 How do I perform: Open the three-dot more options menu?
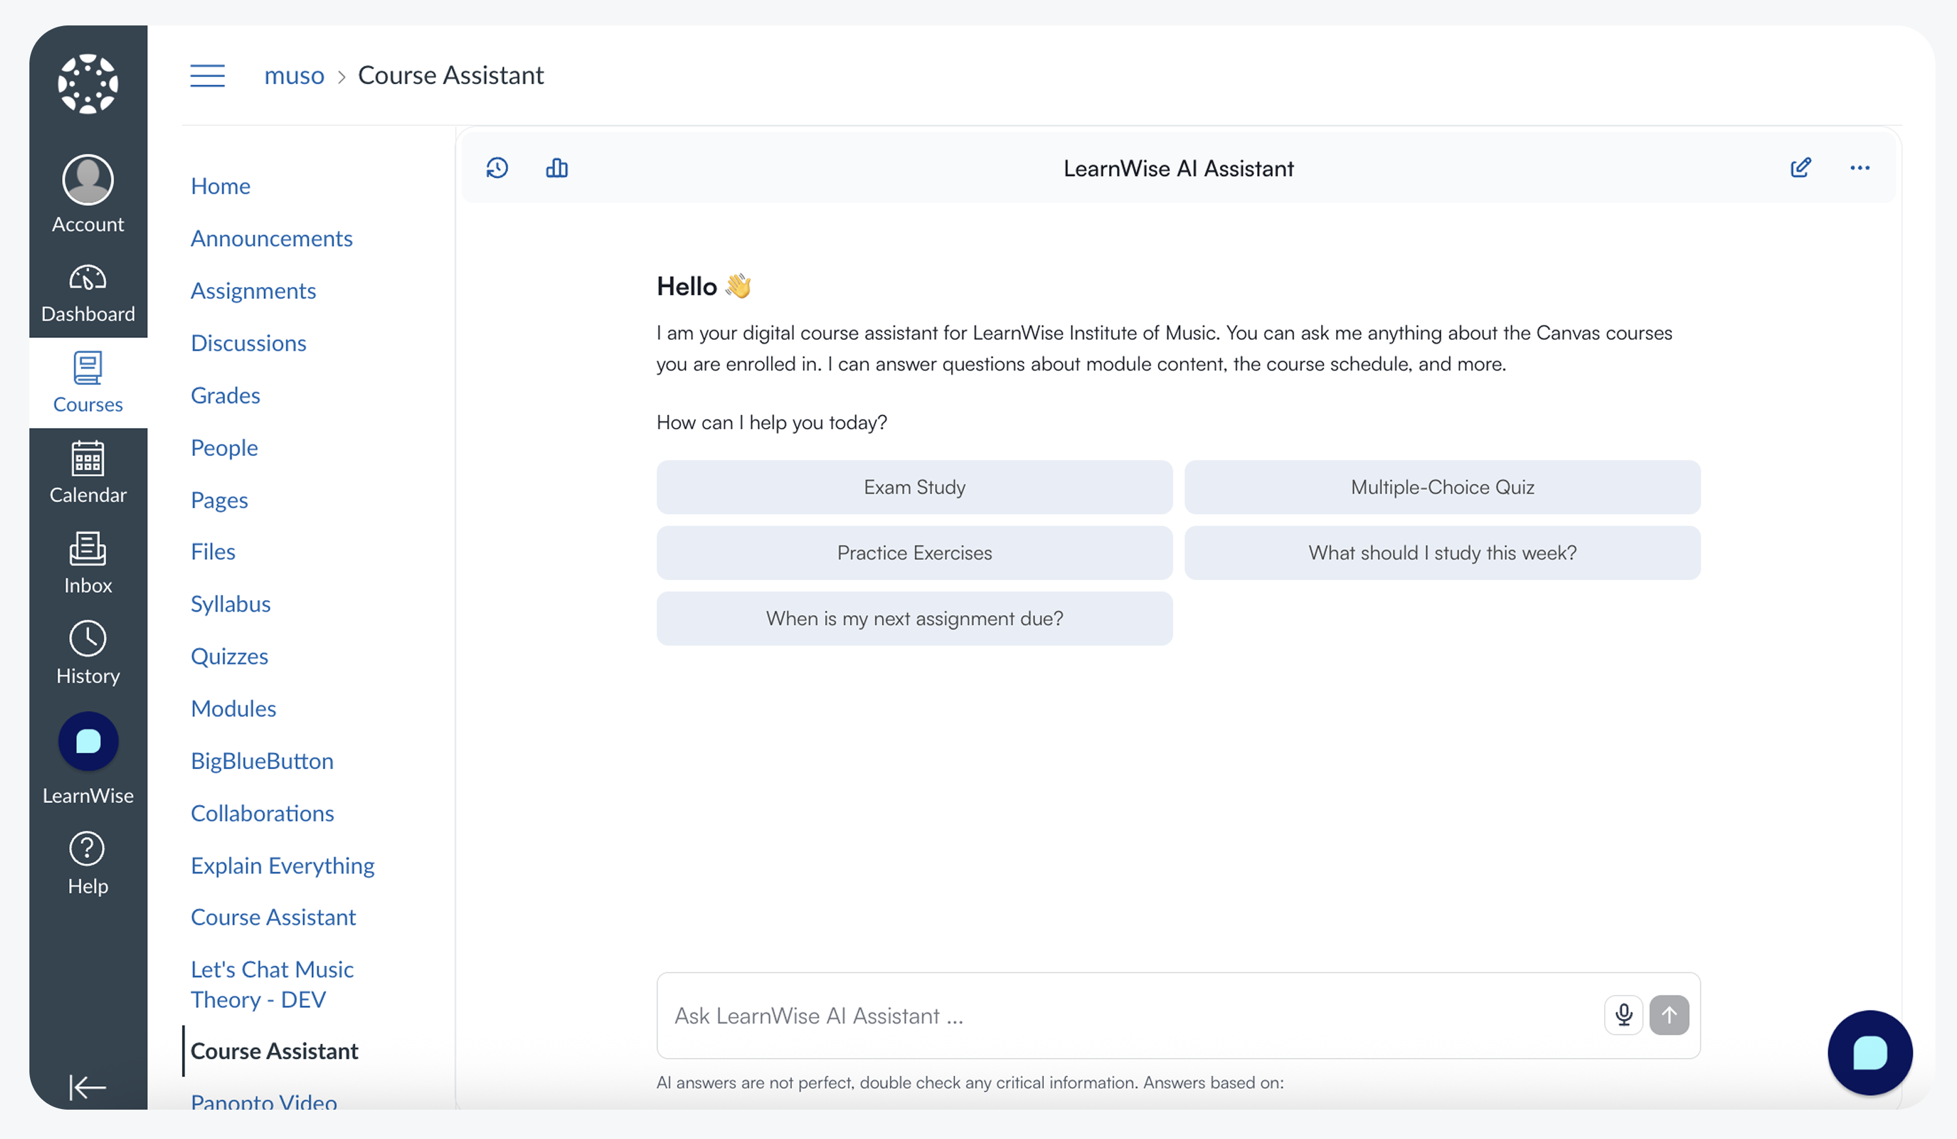(x=1859, y=168)
